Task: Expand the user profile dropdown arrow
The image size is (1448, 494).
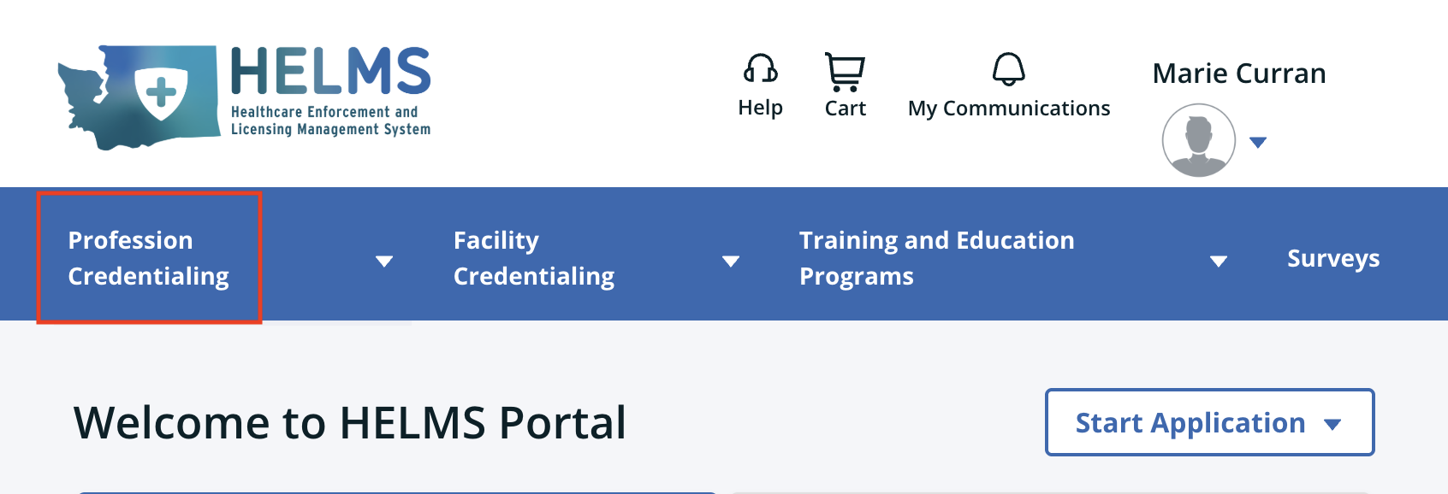Action: tap(1257, 142)
